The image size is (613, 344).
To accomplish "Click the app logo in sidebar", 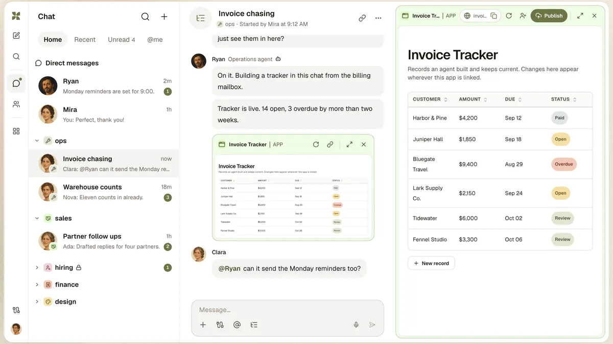I will (16, 16).
